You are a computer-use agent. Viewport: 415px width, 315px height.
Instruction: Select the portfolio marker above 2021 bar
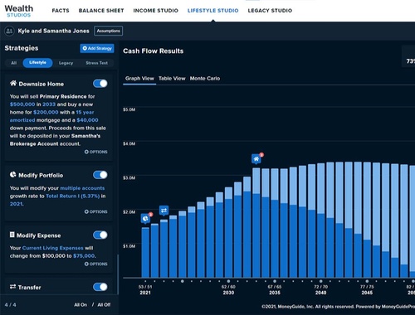tap(145, 219)
